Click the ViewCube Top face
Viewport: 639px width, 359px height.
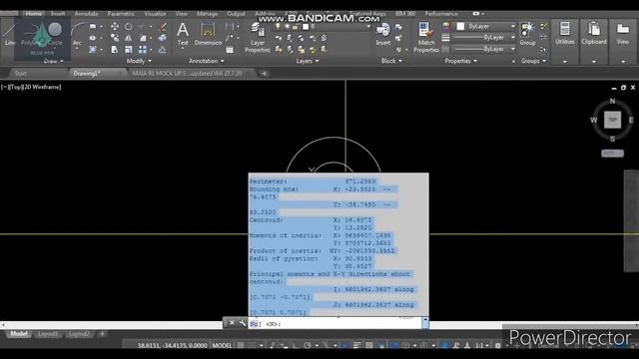point(612,120)
